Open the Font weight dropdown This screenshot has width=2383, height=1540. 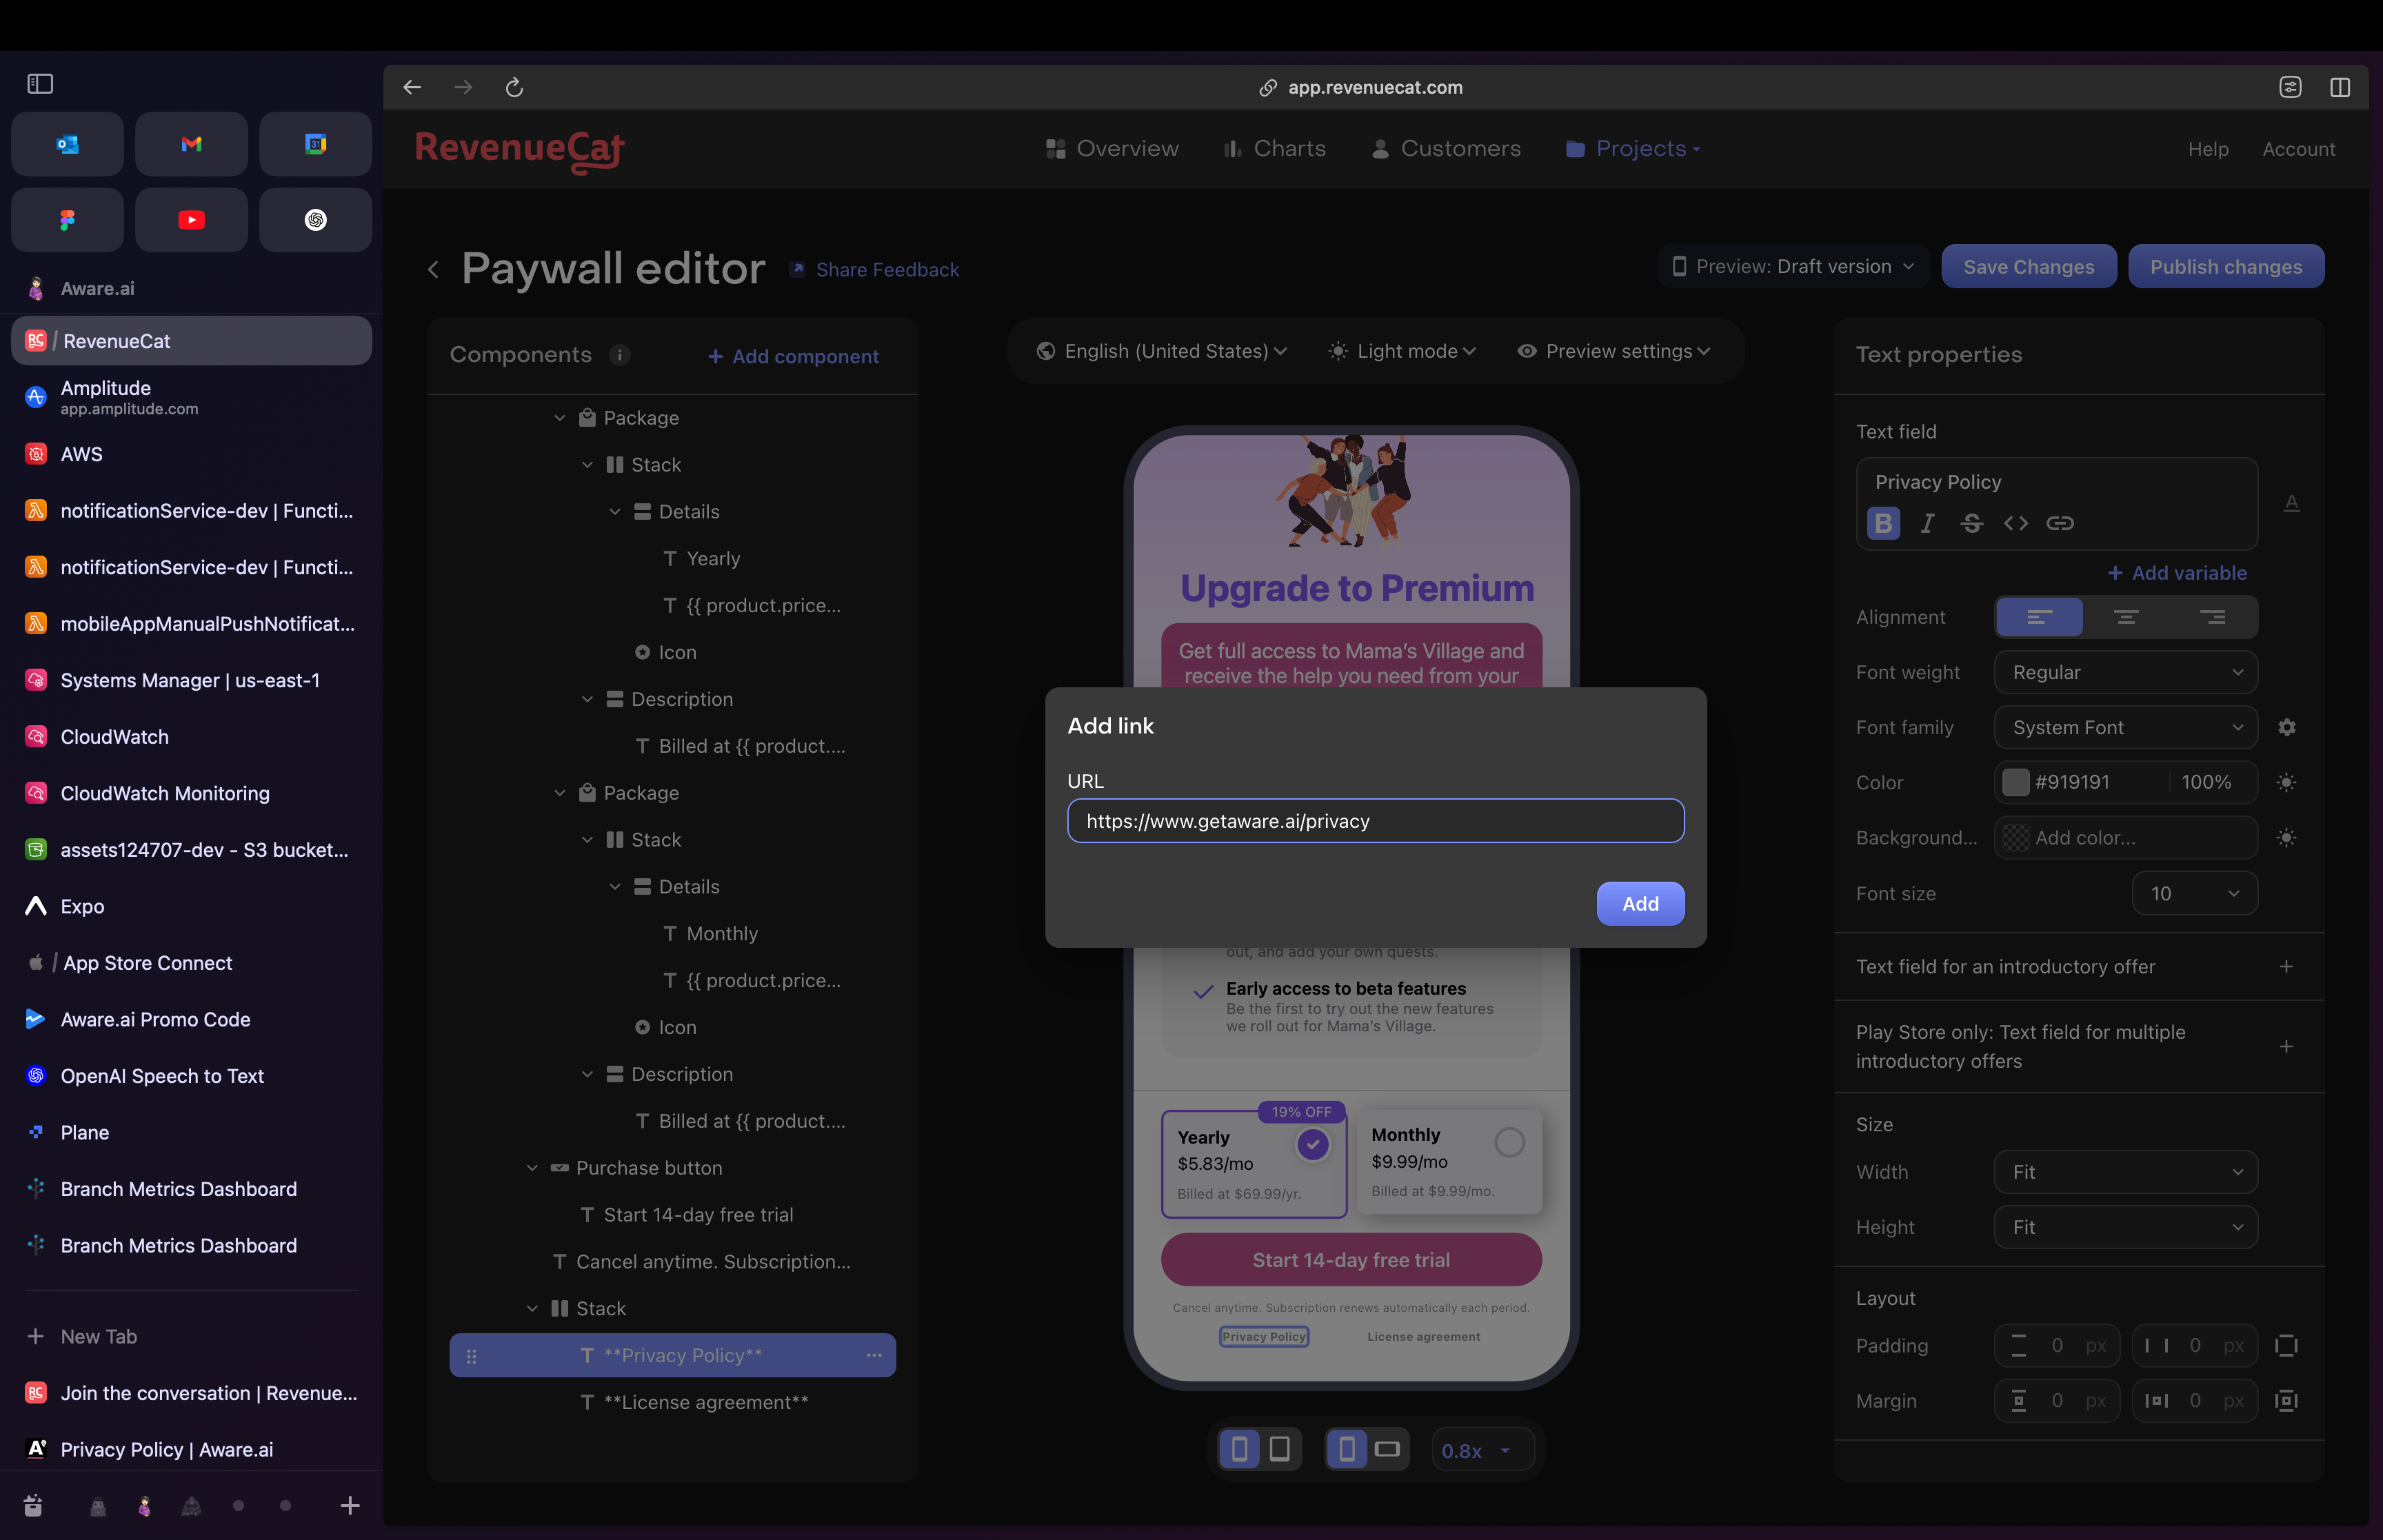pos(2126,672)
